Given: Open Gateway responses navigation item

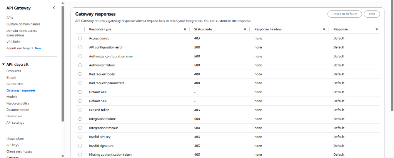Looking at the screenshot, I should [21, 90].
